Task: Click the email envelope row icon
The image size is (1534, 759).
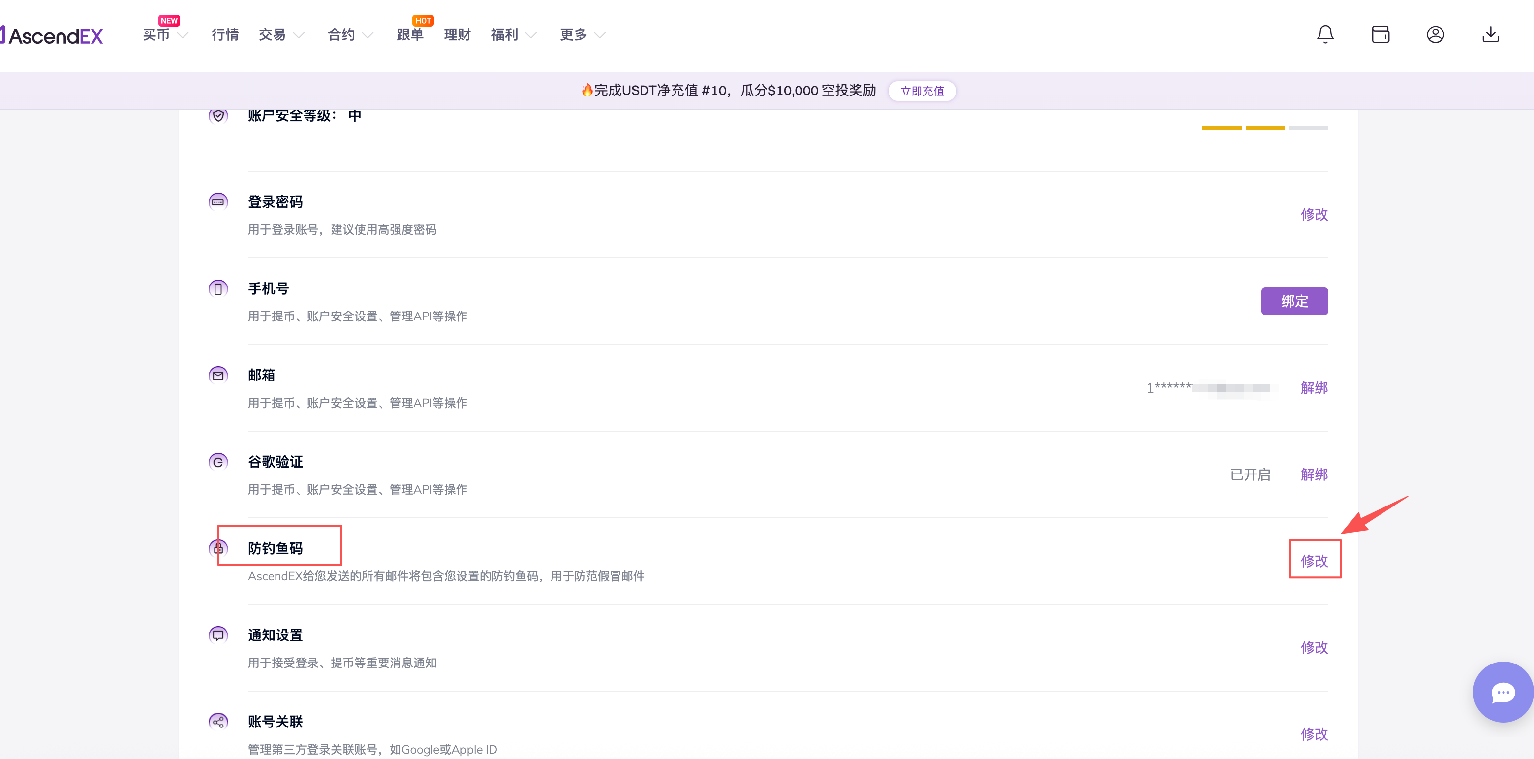Action: coord(218,376)
